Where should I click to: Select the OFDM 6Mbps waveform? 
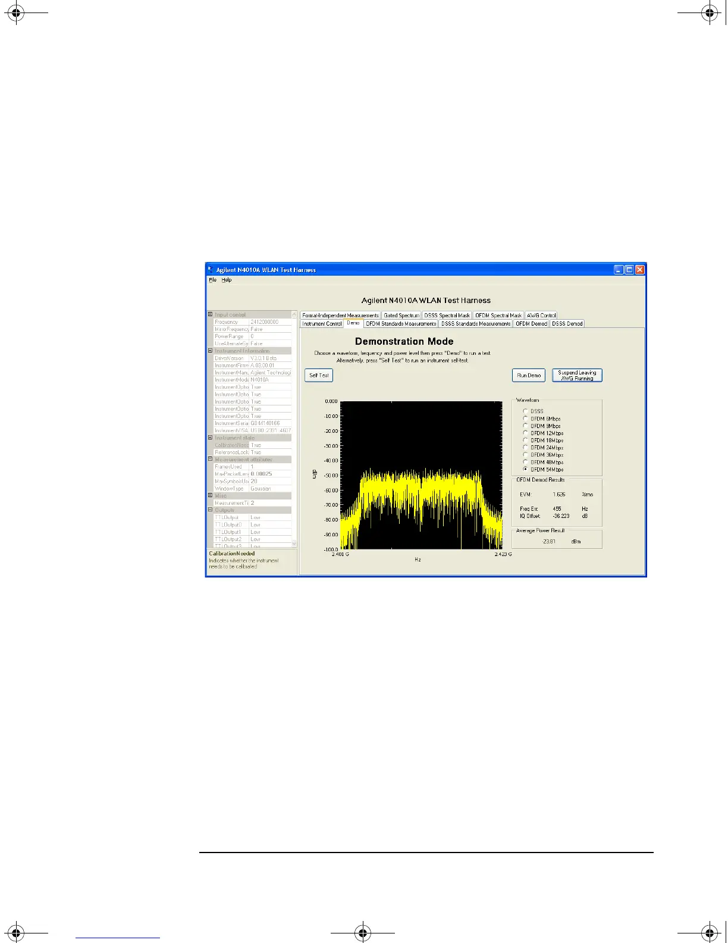(525, 419)
